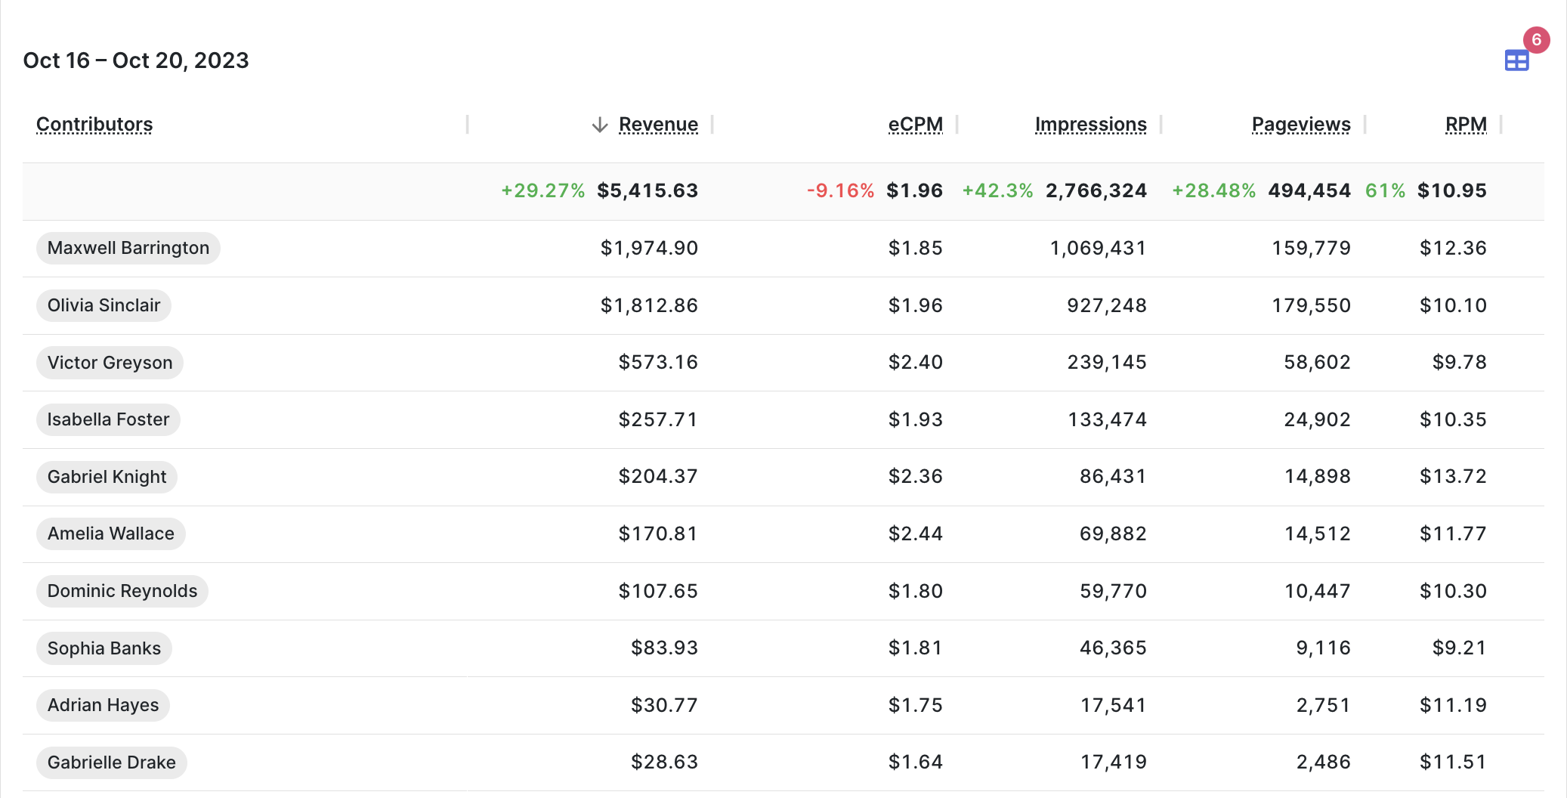Sort by Pageviews column header

(1301, 125)
